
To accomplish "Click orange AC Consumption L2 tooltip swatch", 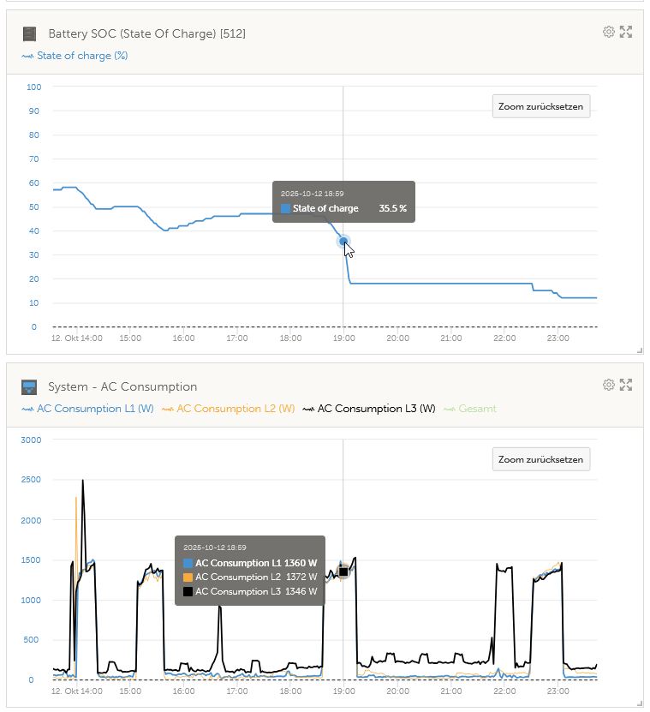I will pos(188,577).
